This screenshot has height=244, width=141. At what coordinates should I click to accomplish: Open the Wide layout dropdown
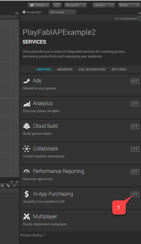(129, 5)
